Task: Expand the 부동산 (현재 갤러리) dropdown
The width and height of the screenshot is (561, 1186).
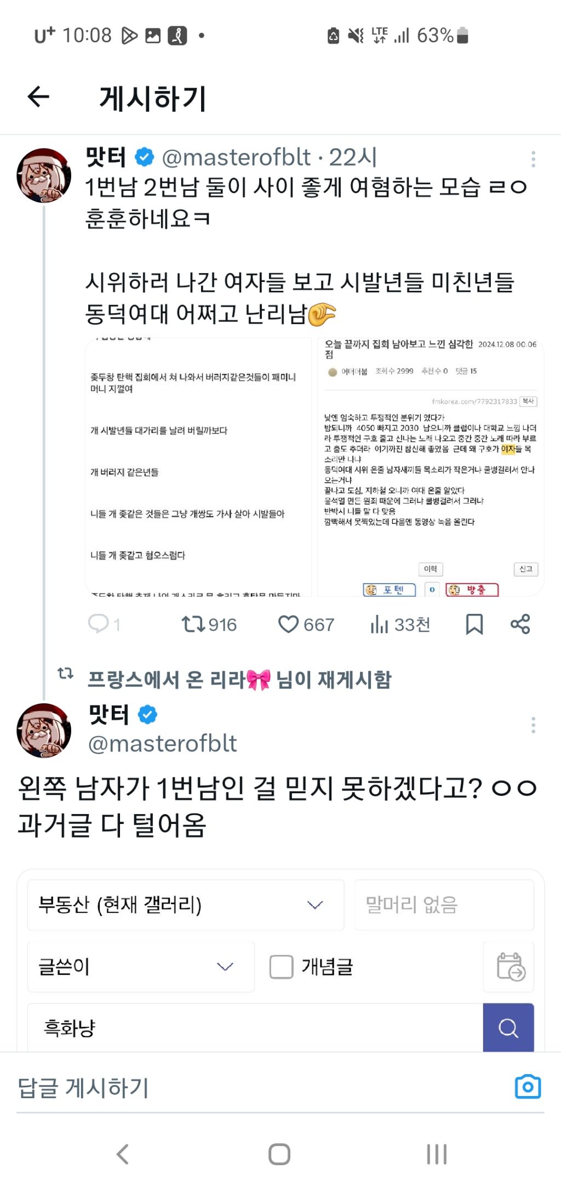Action: pyautogui.click(x=186, y=905)
